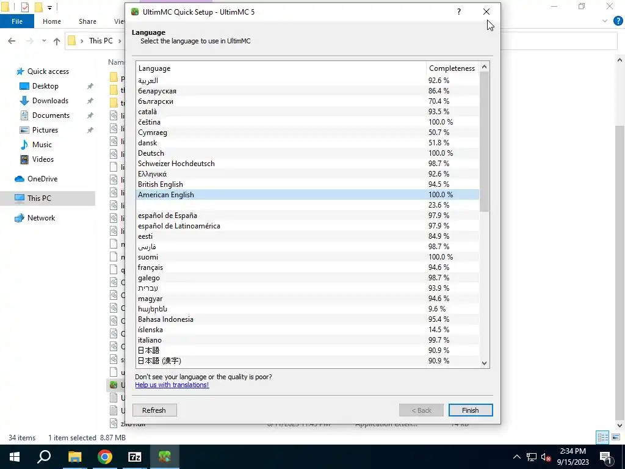The height and width of the screenshot is (469, 625).
Task: Click the question mark help button in dialog title
Action: (459, 12)
